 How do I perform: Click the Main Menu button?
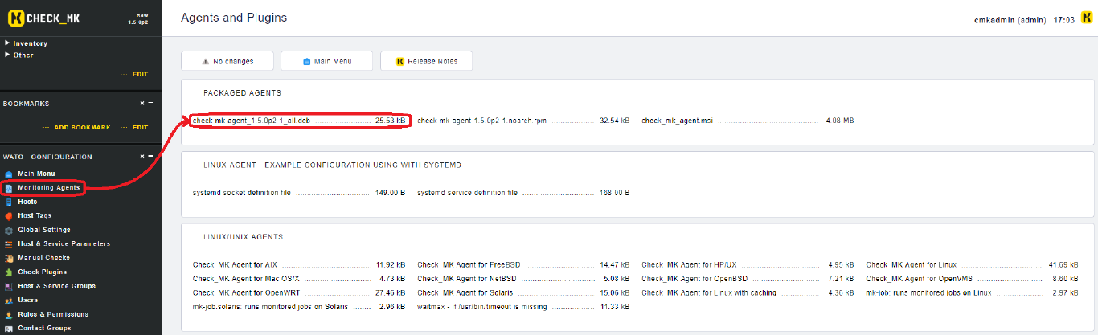point(326,61)
